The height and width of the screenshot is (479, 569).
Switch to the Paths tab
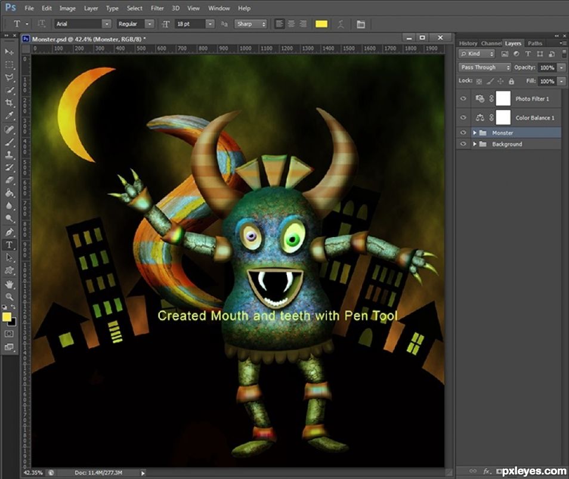click(535, 43)
